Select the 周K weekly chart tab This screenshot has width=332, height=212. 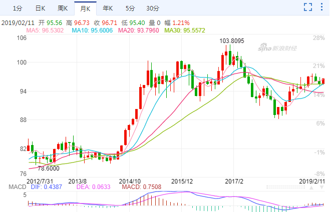click(x=63, y=8)
